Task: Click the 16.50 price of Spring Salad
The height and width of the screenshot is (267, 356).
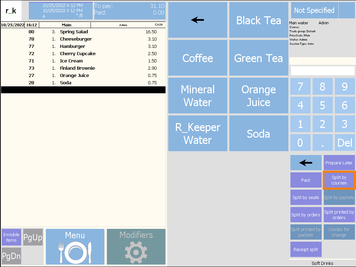Action: click(151, 32)
